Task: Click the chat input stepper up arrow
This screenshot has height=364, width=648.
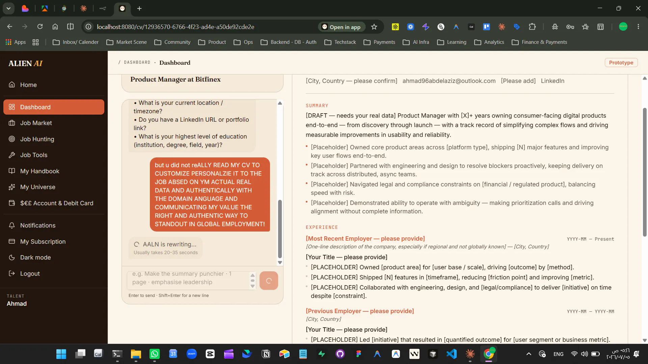Action: coord(252,275)
